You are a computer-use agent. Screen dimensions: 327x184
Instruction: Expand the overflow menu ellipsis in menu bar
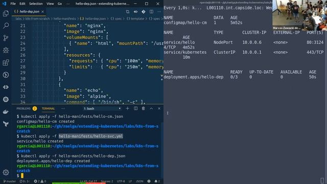pyautogui.click(x=68, y=4)
